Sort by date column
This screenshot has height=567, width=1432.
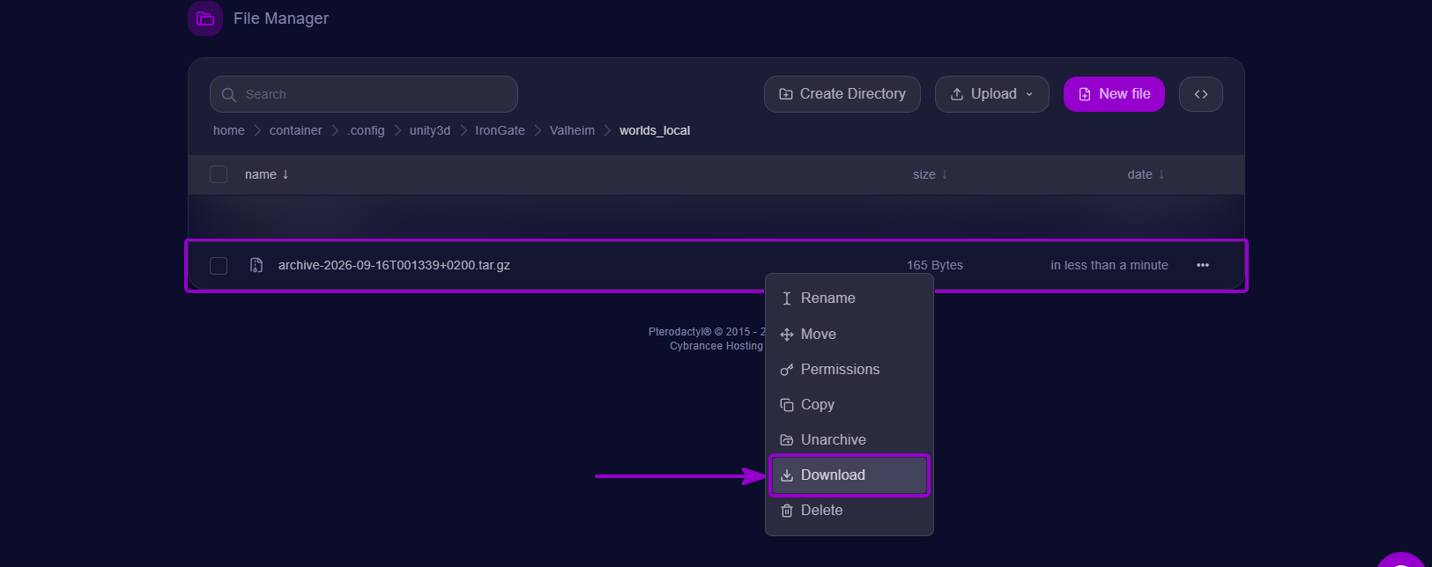(x=1146, y=174)
